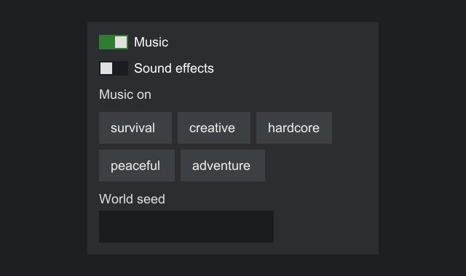The image size is (466, 276).
Task: Click the white knob on Music toggle
Action: click(121, 42)
